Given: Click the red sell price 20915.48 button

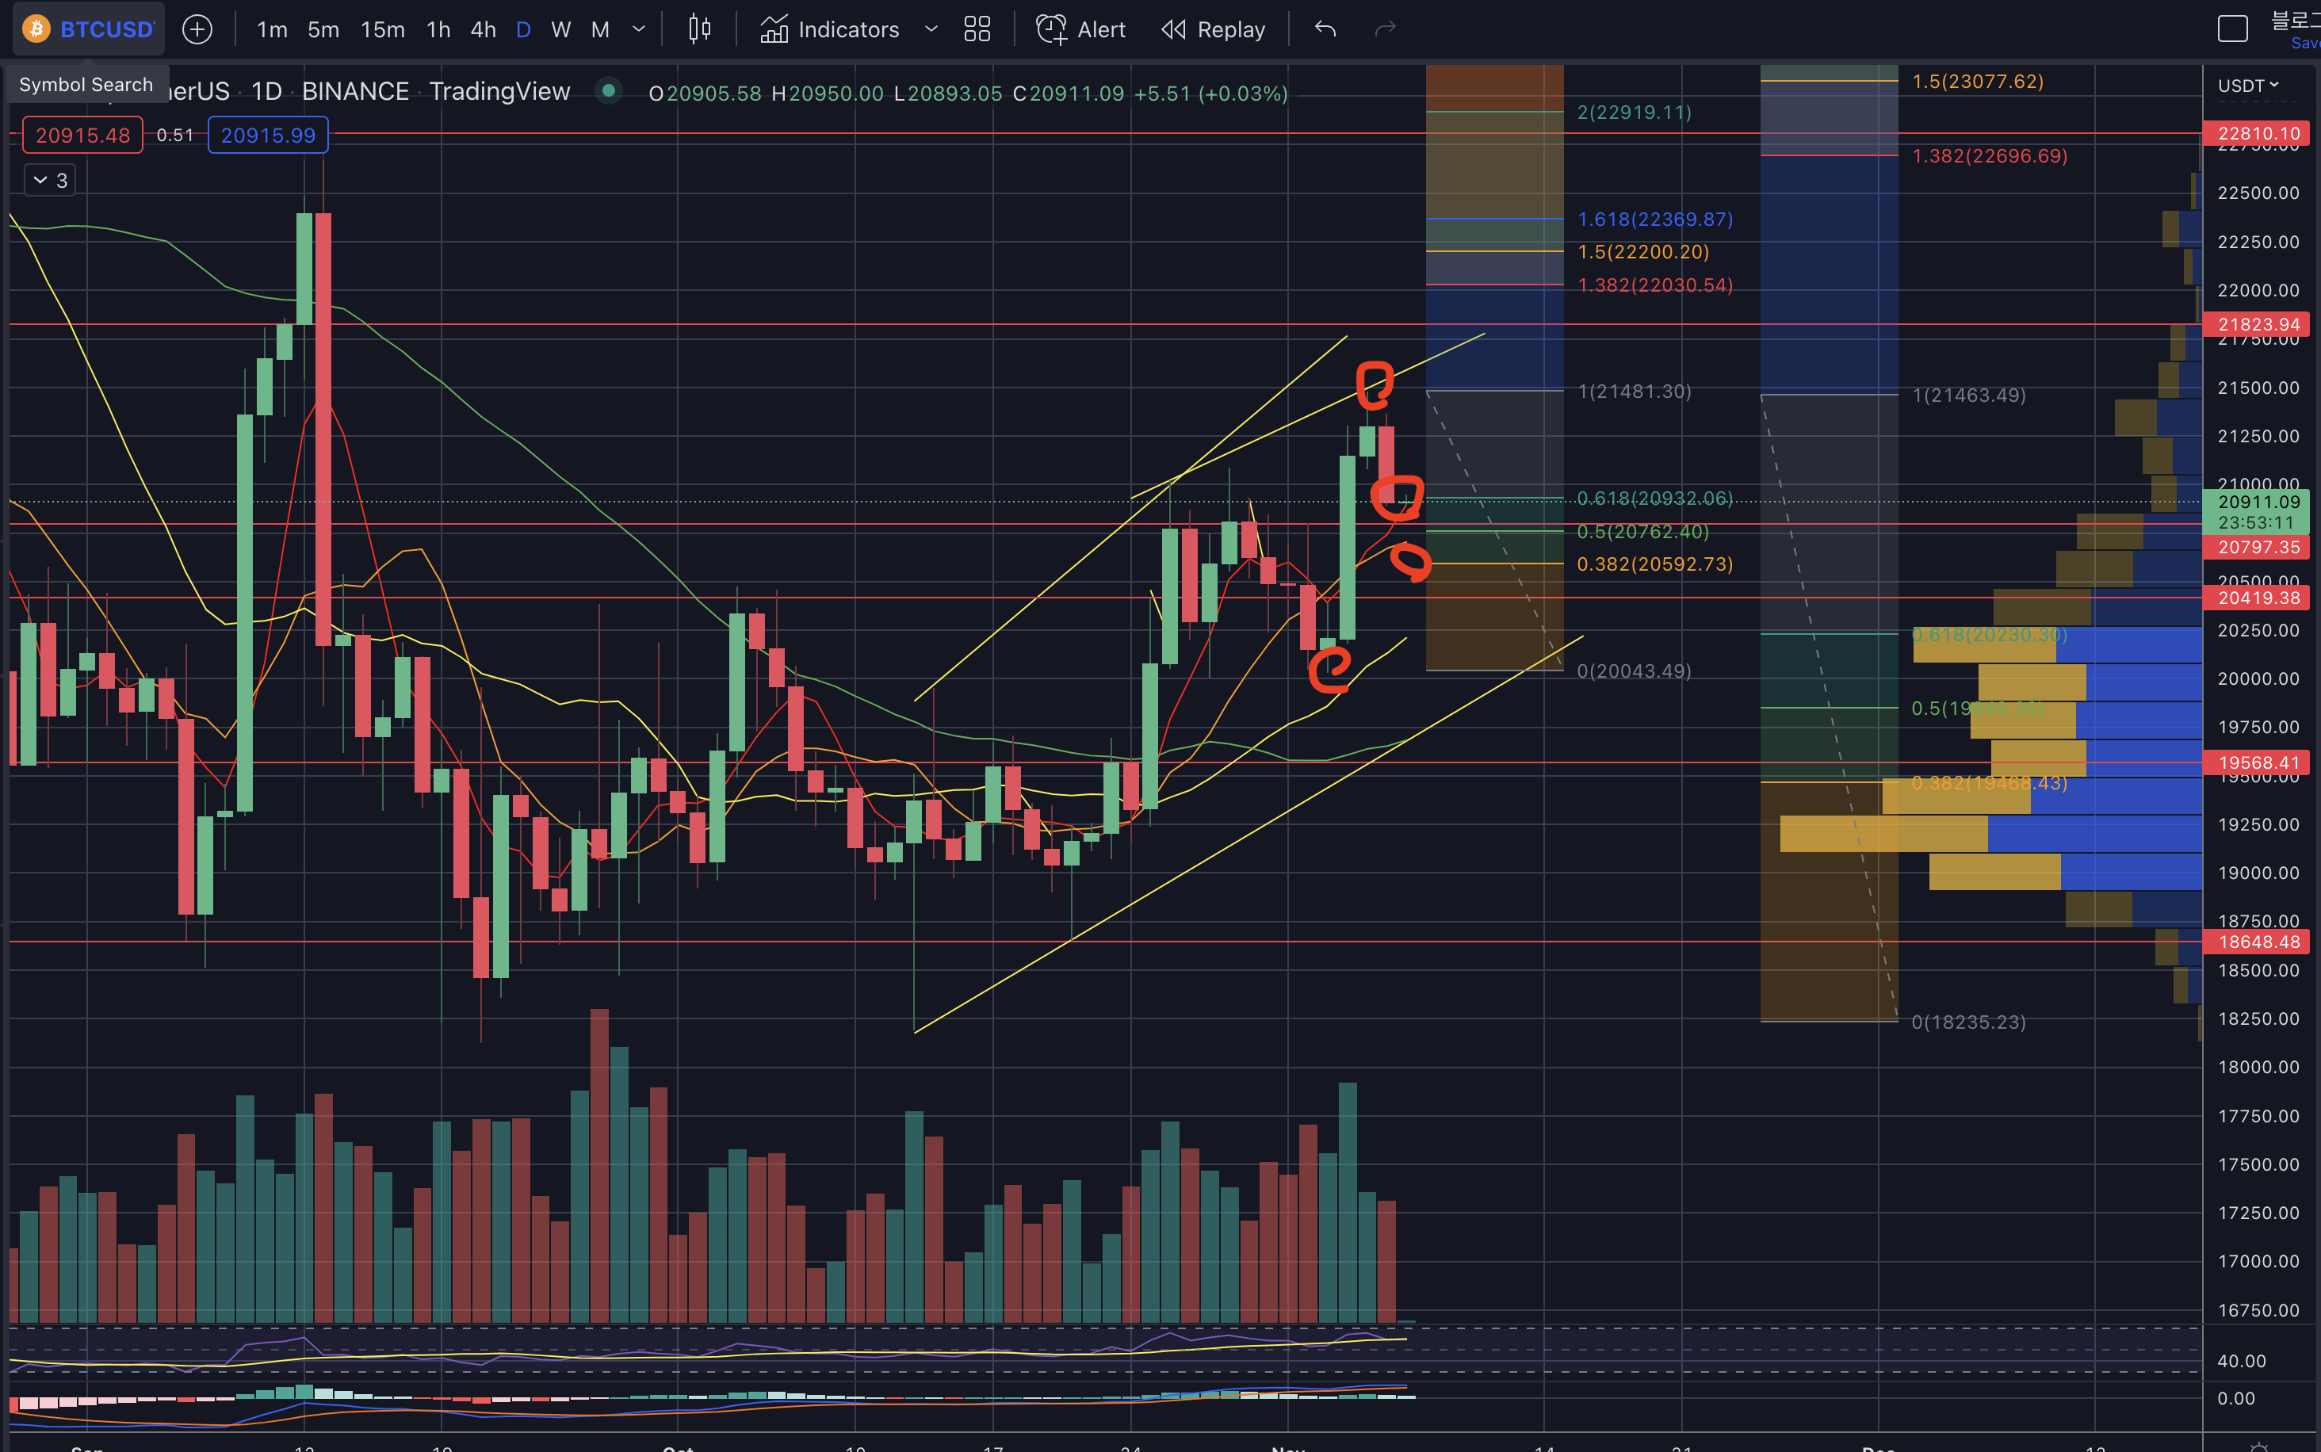Looking at the screenshot, I should click(82, 136).
